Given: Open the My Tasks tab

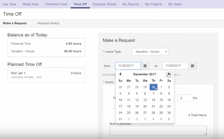Looking at the screenshot, I should 175,4.
